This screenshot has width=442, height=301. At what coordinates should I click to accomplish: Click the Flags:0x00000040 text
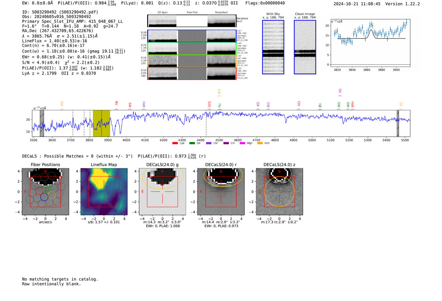point(265,3)
